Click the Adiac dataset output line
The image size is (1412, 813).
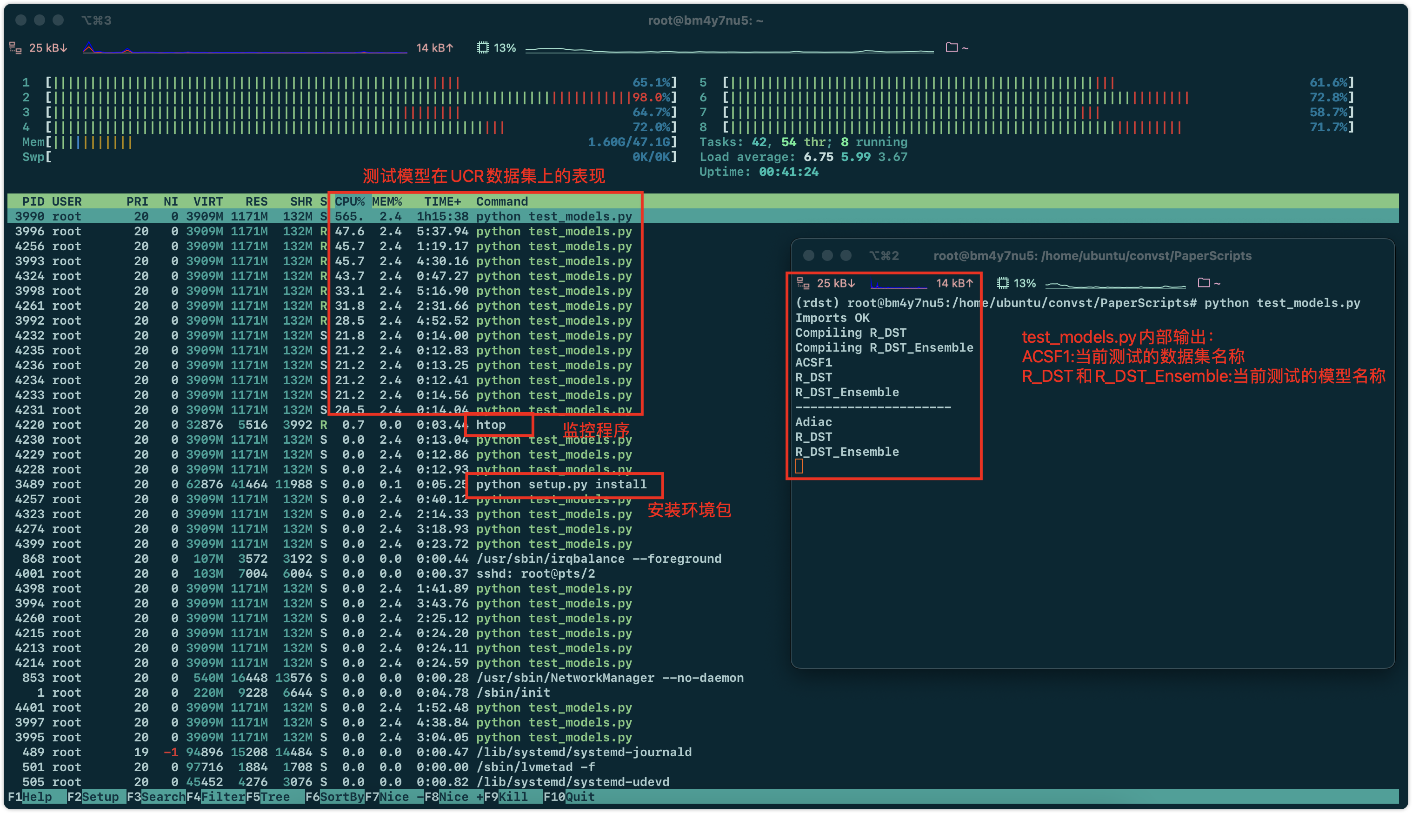pyautogui.click(x=813, y=422)
